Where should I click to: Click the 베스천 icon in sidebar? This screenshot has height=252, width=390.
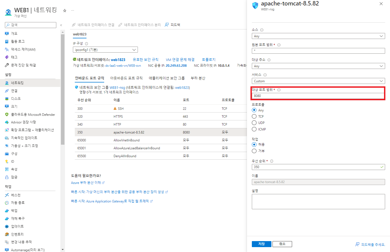click(7, 195)
